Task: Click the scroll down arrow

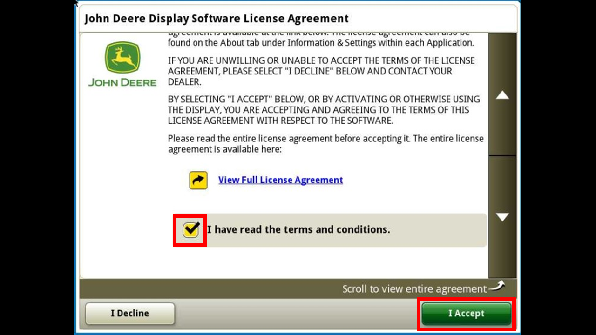Action: click(502, 217)
